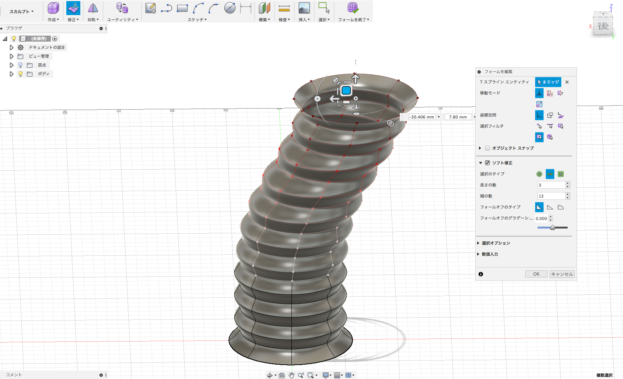Select the vertex selection filter icon

[x=539, y=126]
